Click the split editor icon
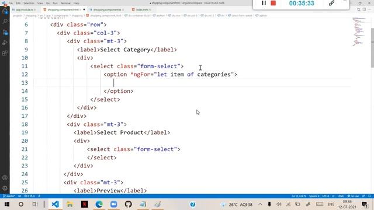The height and width of the screenshot is (210, 374). pyautogui.click(x=364, y=9)
